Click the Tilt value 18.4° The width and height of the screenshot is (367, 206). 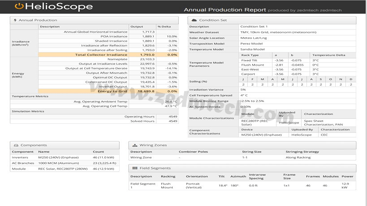pos(223,186)
